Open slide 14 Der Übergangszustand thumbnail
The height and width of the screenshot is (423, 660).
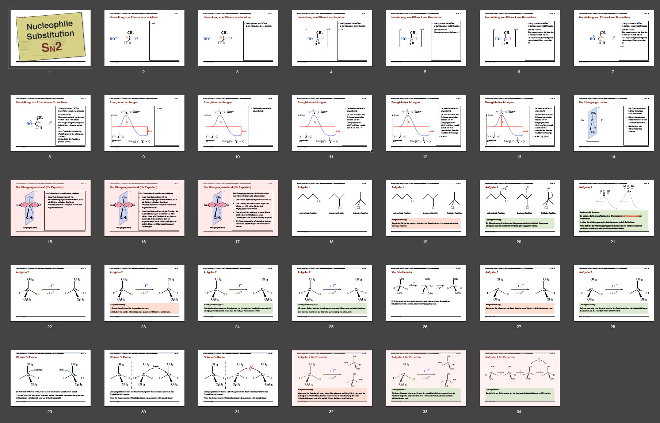click(614, 123)
